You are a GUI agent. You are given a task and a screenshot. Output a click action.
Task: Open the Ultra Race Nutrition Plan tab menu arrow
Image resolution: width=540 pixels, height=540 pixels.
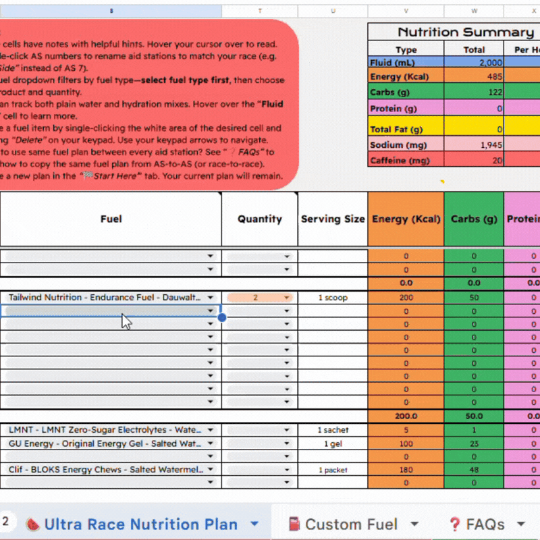click(254, 524)
